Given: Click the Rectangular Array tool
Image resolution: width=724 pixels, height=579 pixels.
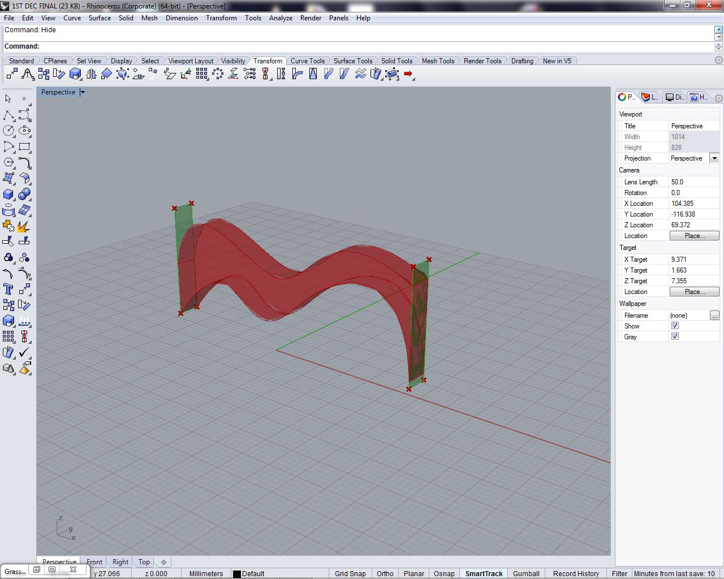Looking at the screenshot, I should [202, 74].
